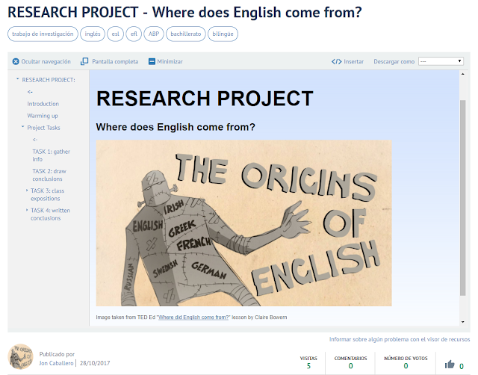The width and height of the screenshot is (478, 375).
Task: Select RESEARCH PROJECT: root navigation item
Action: click(49, 80)
